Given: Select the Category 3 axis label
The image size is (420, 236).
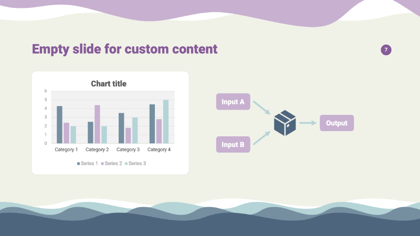Looking at the screenshot, I should [x=128, y=150].
